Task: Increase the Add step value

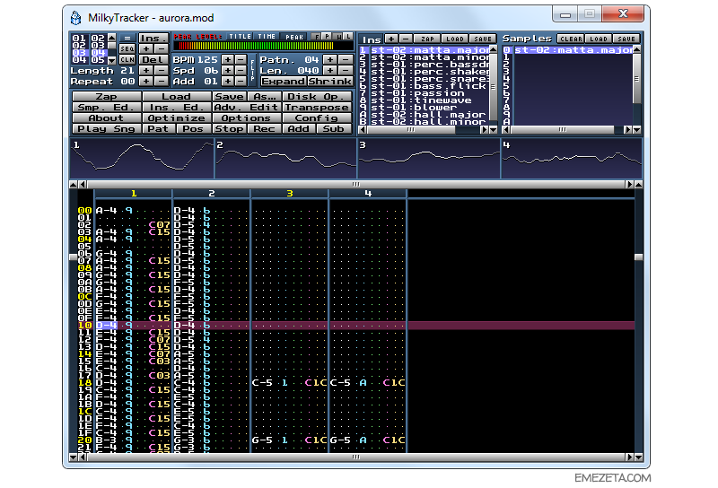Action: click(x=228, y=81)
